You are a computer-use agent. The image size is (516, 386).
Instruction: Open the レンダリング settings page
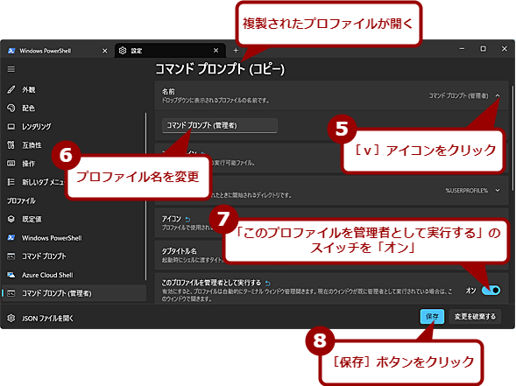click(74, 127)
